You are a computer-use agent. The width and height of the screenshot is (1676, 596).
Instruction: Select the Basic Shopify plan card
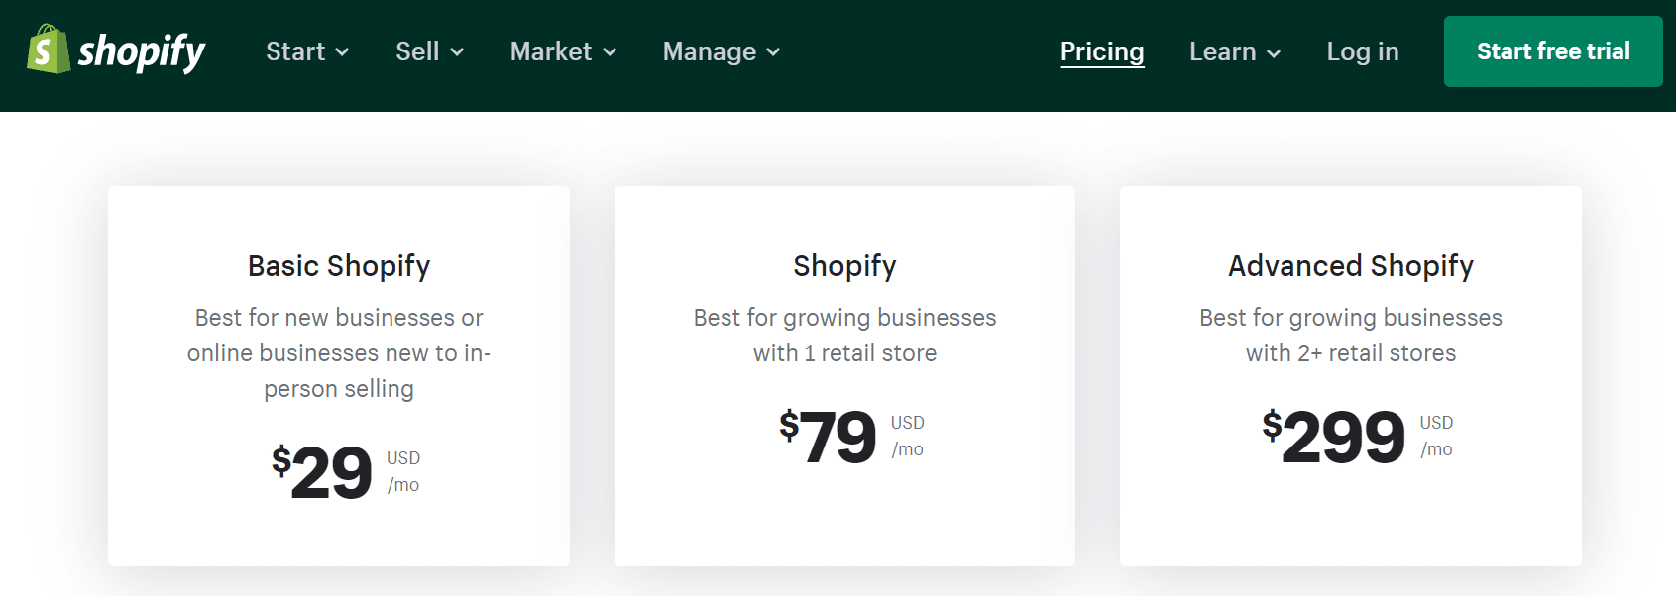click(338, 373)
